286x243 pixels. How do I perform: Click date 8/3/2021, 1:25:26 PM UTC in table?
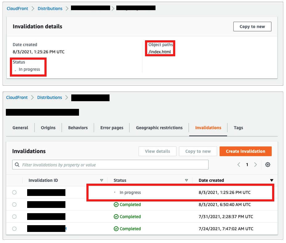225,193
